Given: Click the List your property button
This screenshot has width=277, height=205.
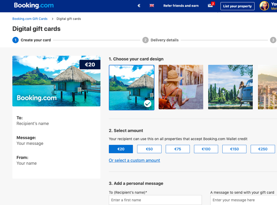Looking at the screenshot, I should [237, 6].
